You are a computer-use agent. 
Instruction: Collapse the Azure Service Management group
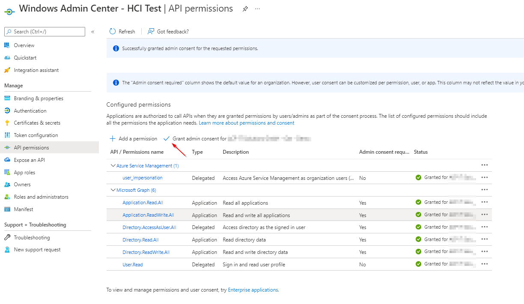pos(113,165)
